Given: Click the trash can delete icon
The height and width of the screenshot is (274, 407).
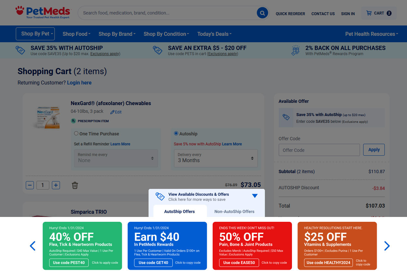Looking at the screenshot, I should (75, 185).
